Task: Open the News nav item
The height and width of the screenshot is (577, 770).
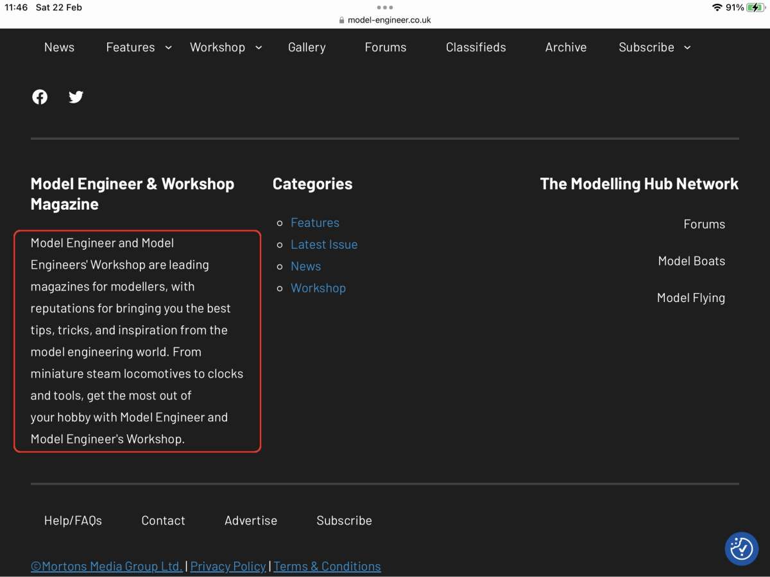Action: click(59, 47)
